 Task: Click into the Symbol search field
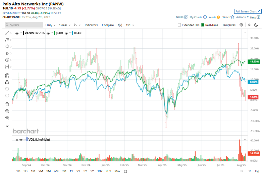[x=24, y=25]
